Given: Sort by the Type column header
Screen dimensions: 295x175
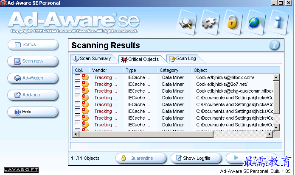Looking at the screenshot, I should (140, 70).
